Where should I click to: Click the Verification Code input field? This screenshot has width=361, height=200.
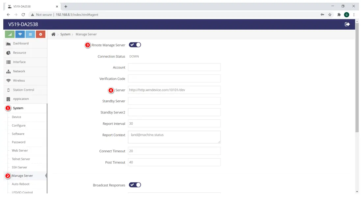[x=174, y=79]
